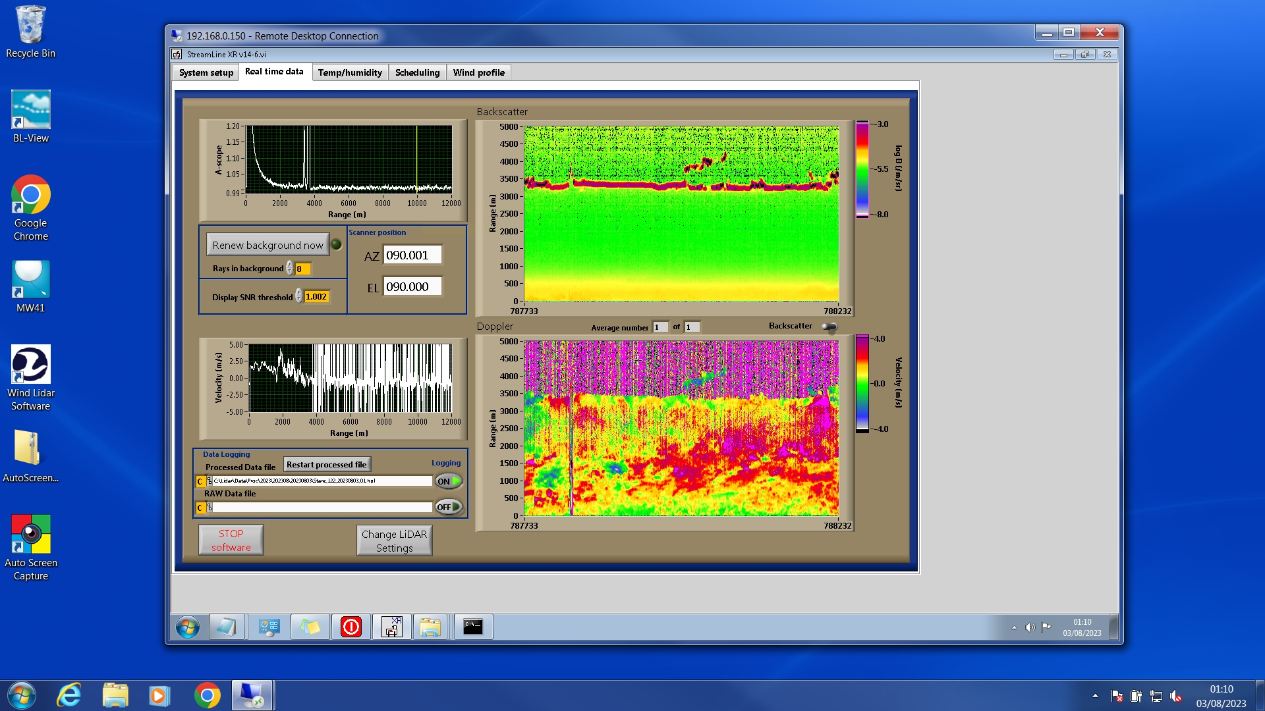Click Rays in background stepper arrows
The height and width of the screenshot is (711, 1265).
coord(290,269)
